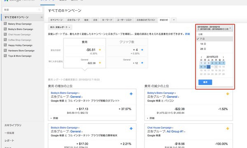Click the icon beside Happy Hobby Campaign
Viewport: 247px width, 148px height.
pyautogui.click(x=5, y=45)
